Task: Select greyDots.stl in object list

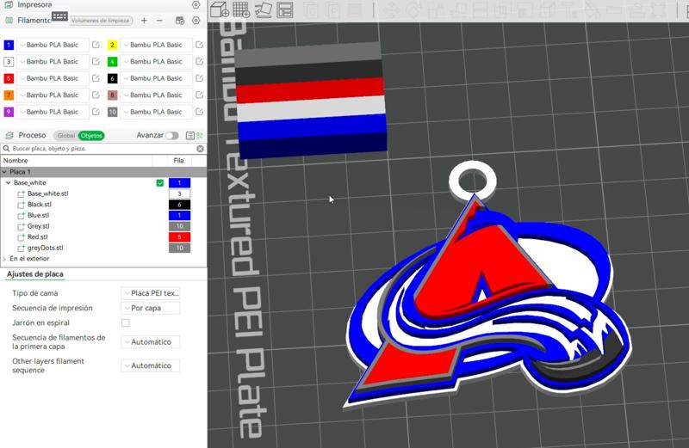Action: point(46,248)
